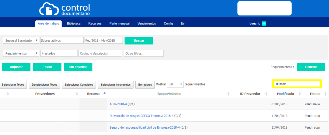The height and width of the screenshot is (135, 329).
Task: Expand the Sucursal Sarmiento dropdown
Action: coord(21,41)
